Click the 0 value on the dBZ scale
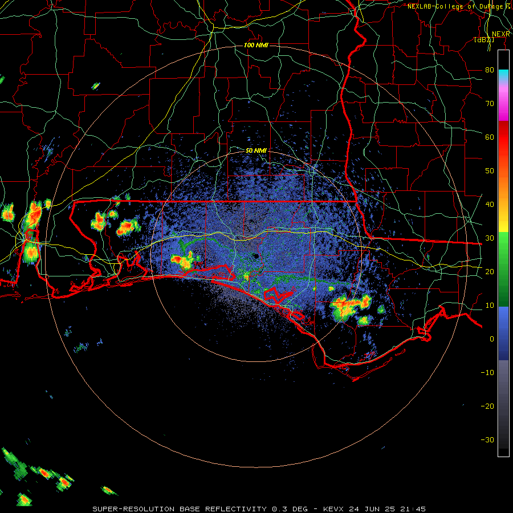 (x=492, y=339)
